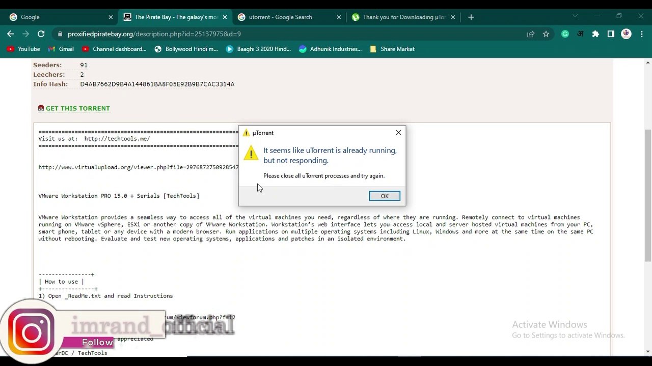Minimize the Chrome window

(x=596, y=16)
